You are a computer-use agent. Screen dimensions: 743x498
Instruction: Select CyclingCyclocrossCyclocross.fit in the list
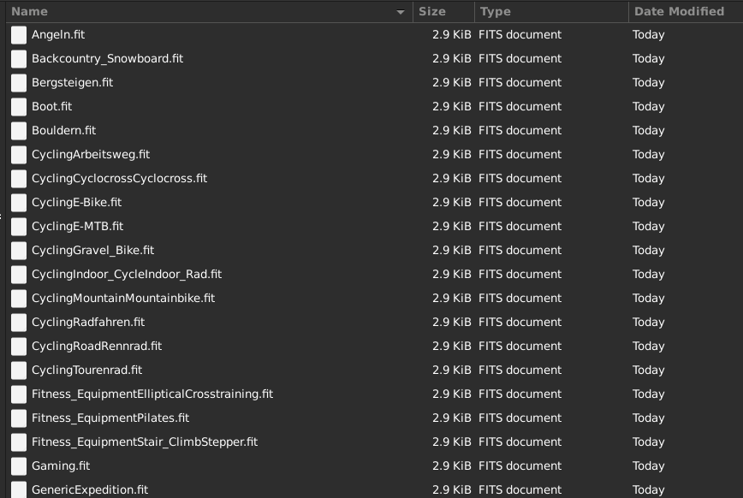click(119, 179)
